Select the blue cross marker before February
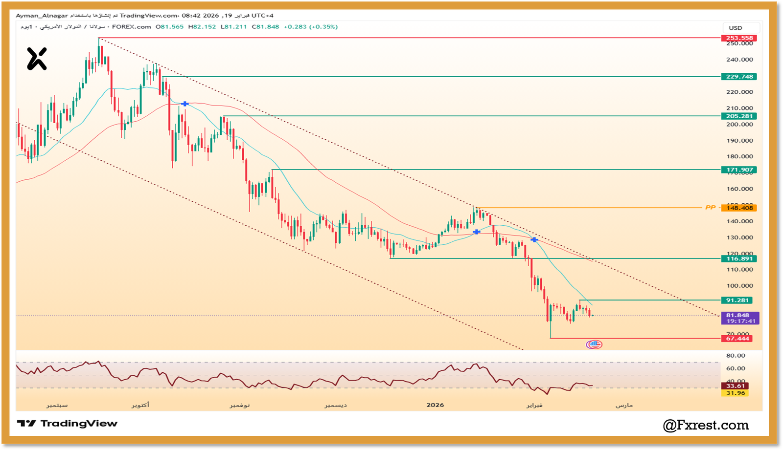 tap(534, 240)
